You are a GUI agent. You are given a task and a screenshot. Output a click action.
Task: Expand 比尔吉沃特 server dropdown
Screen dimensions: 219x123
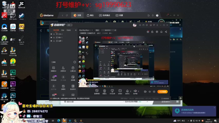[x=147, y=102]
